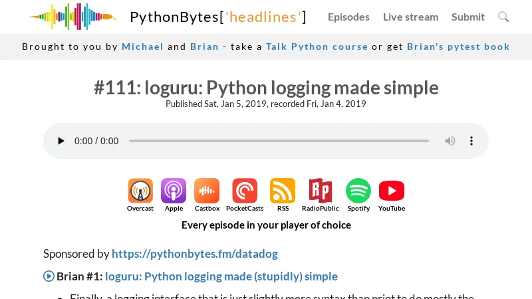Image resolution: width=532 pixels, height=299 pixels.
Task: Play the episode audio
Action: click(x=61, y=141)
